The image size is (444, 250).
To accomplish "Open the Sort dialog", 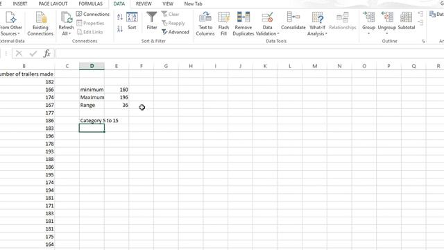I will tap(132, 21).
